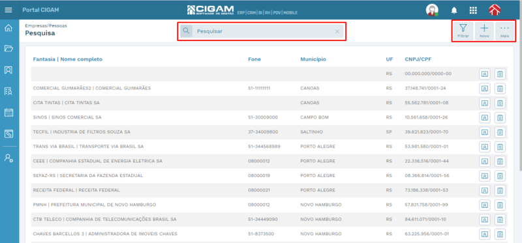
Task: Select SEFAZ-RS | SECRETARIA DA FAZENDA ESTADUAL
Action: (88, 175)
